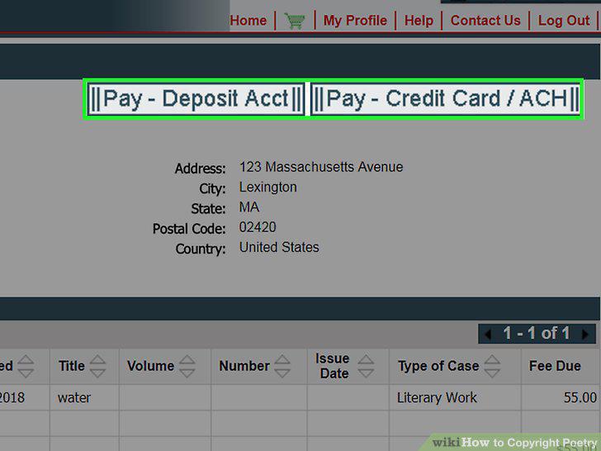Click the city value Lexington
Screen dimensions: 601x451
click(x=268, y=188)
